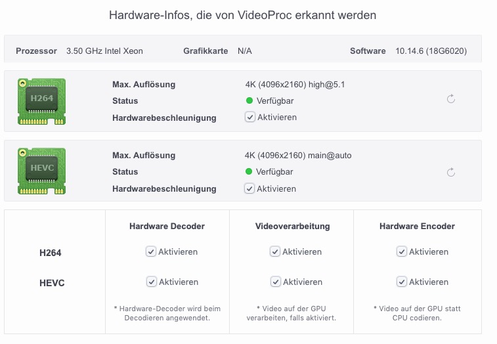Click the Hardware Encoder column header
The width and height of the screenshot is (497, 344).
(x=417, y=226)
